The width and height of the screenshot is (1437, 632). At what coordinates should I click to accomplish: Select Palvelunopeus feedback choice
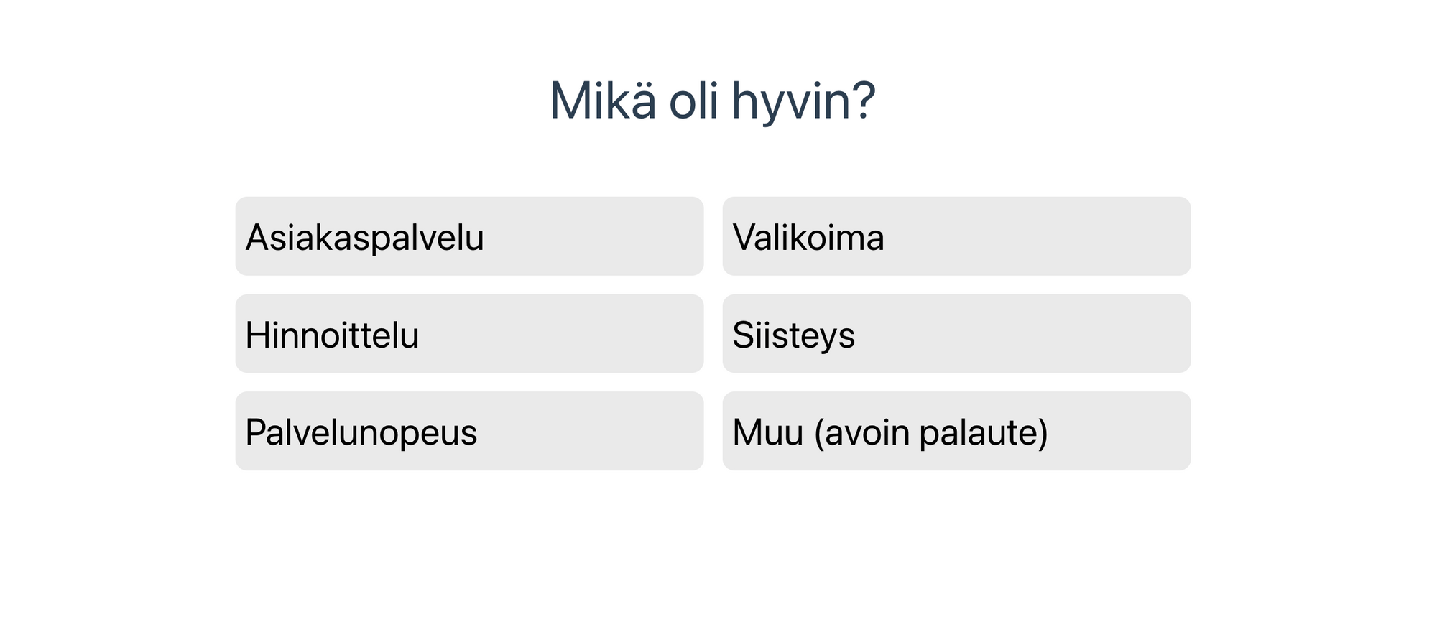click(x=469, y=431)
